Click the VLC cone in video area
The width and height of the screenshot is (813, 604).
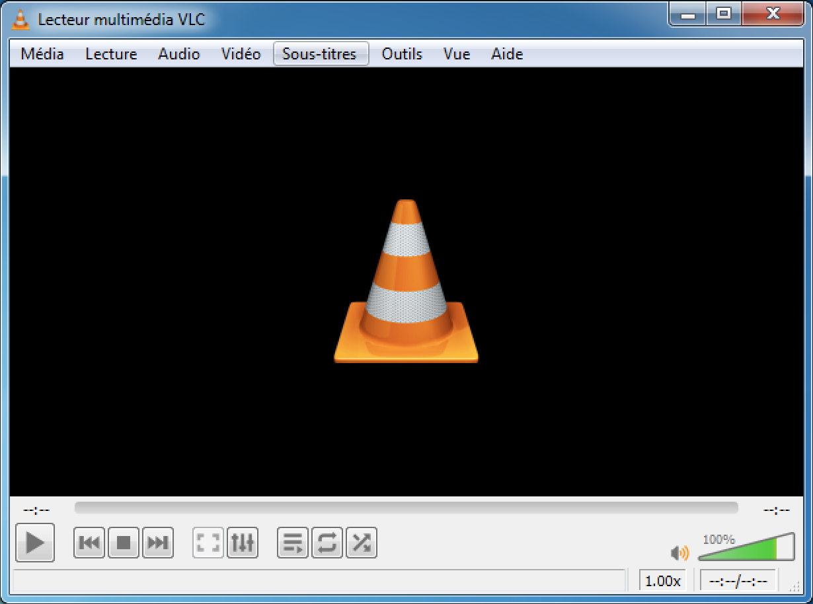coord(406,281)
